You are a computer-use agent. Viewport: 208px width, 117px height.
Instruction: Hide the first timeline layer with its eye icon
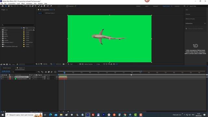(1, 77)
